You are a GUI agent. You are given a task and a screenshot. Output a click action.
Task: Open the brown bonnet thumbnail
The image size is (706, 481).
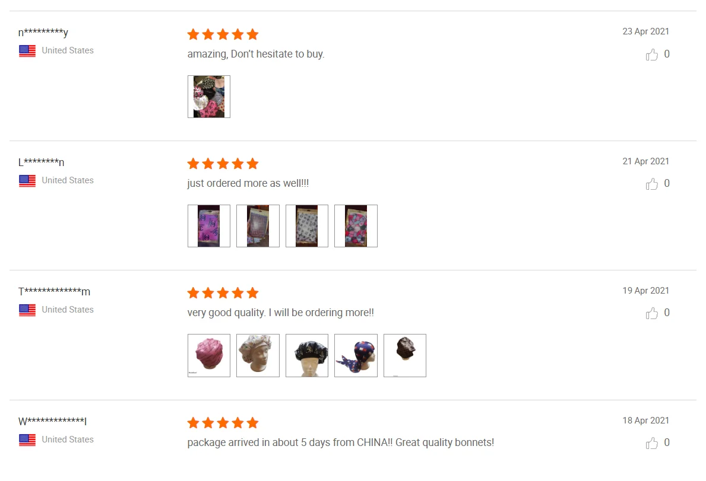[405, 356]
